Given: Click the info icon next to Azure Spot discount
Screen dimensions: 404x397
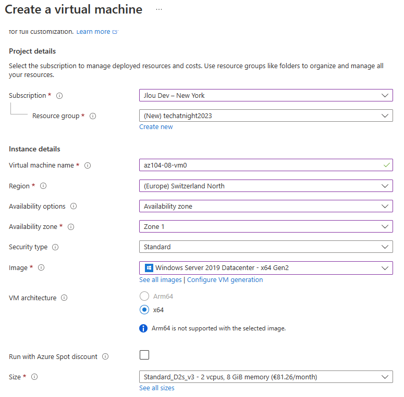Looking at the screenshot, I should coord(105,356).
